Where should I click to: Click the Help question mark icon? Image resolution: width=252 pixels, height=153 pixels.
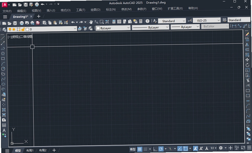click(147, 21)
